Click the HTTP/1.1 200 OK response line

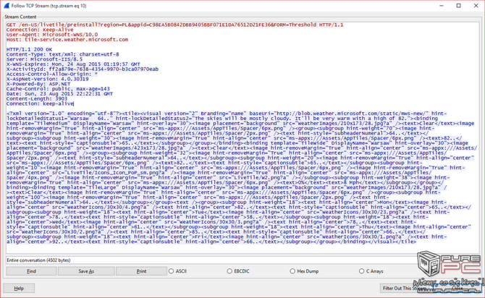click(x=29, y=48)
